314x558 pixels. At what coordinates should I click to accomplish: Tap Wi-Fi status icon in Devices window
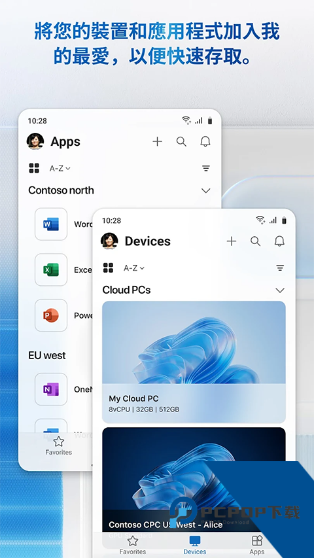tap(260, 220)
